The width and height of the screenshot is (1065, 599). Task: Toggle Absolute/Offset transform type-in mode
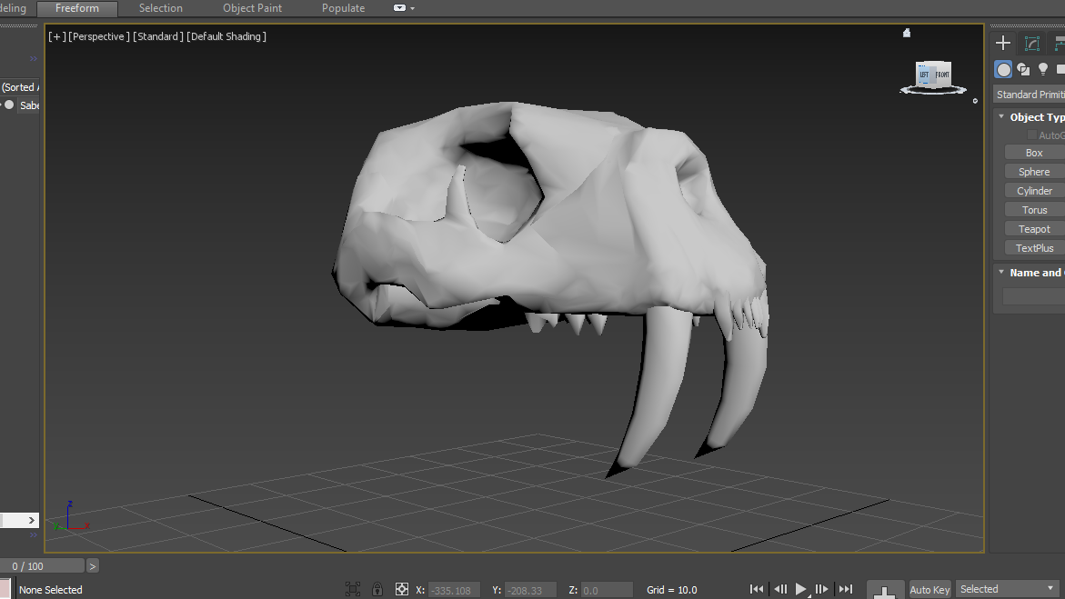click(x=402, y=589)
